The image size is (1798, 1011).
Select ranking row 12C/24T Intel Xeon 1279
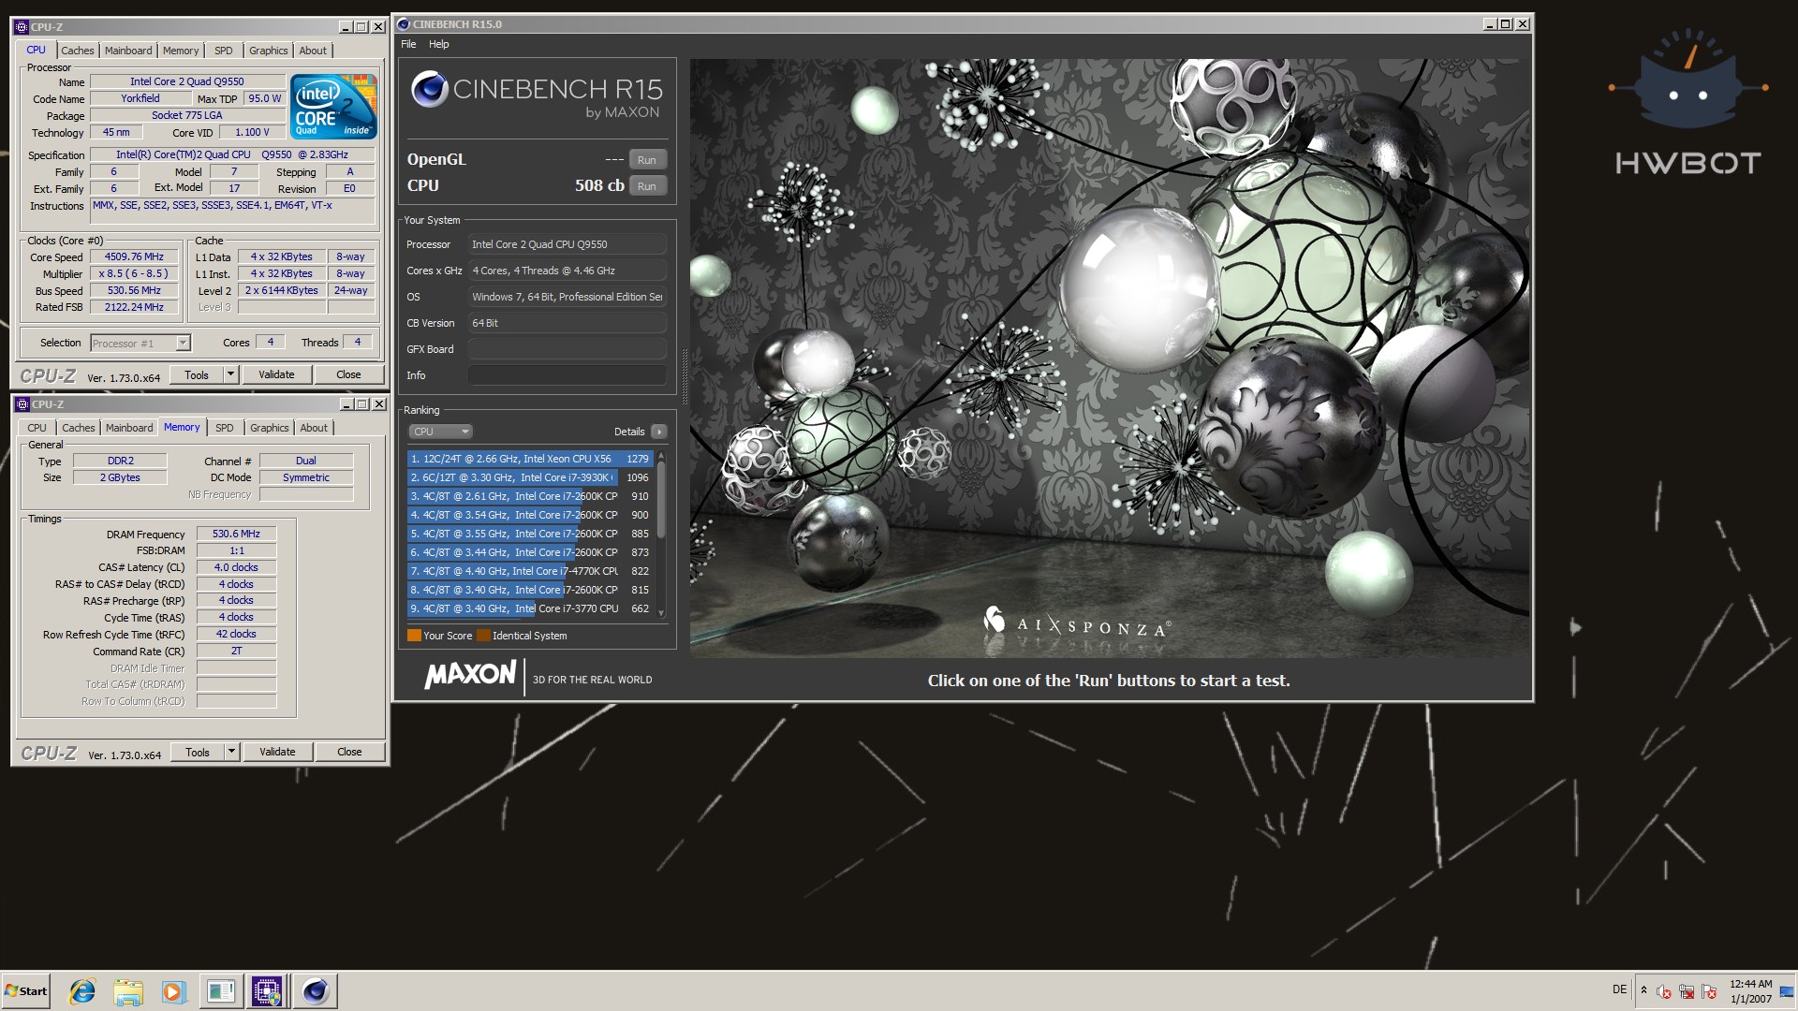point(530,459)
